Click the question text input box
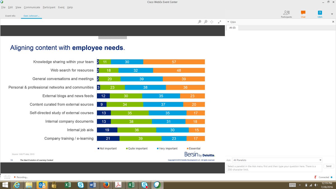This screenshot has height=189, width=336. pos(274,168)
